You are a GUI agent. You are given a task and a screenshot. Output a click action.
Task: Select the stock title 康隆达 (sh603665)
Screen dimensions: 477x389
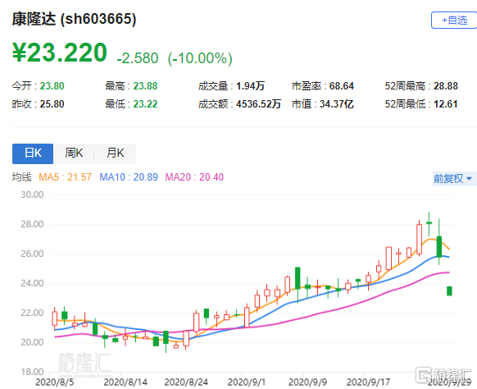tap(75, 19)
